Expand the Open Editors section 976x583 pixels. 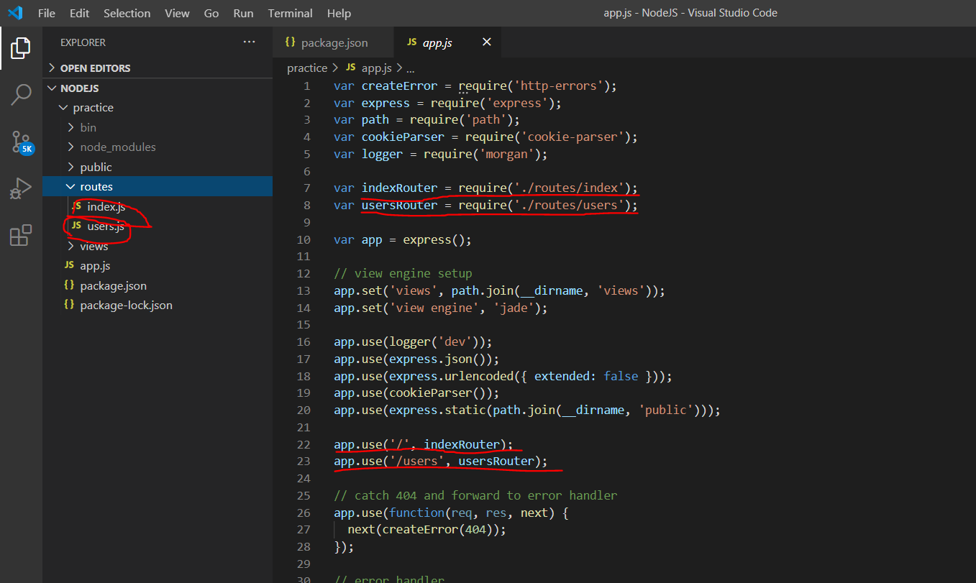(158, 68)
